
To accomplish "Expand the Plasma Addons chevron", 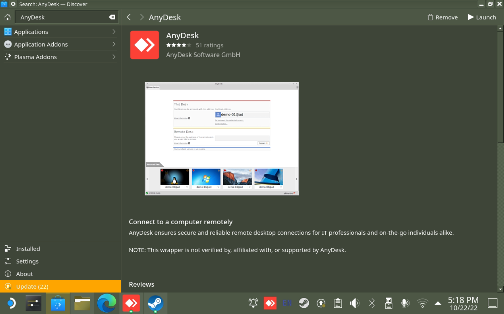I will click(x=114, y=57).
